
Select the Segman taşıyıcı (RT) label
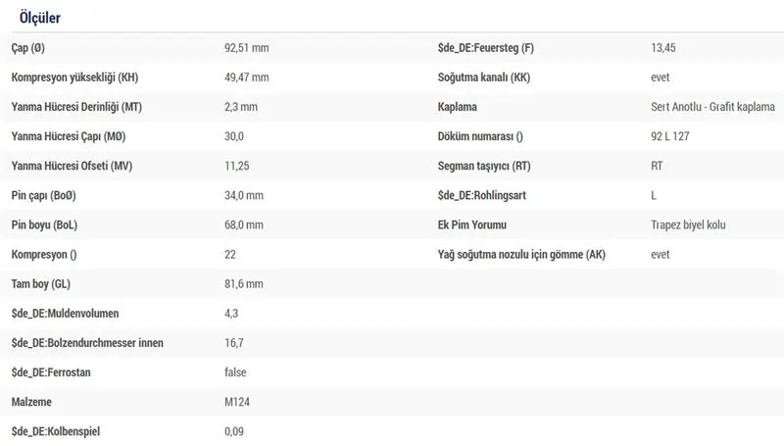pos(484,166)
